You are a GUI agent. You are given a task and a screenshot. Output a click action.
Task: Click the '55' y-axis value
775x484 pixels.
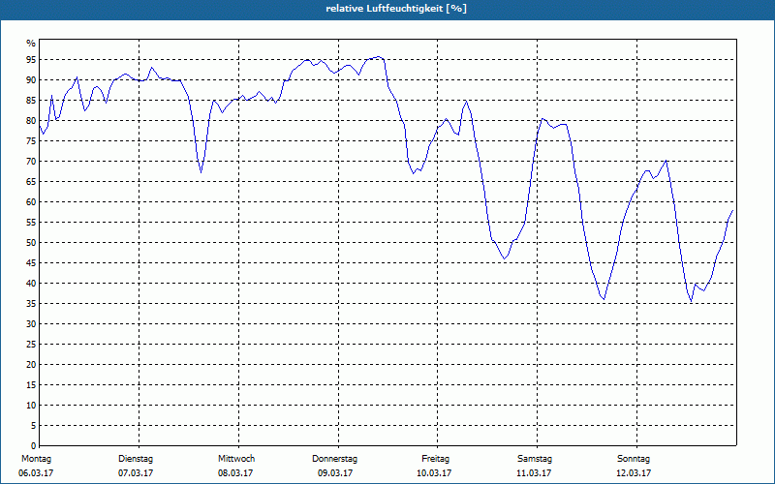click(31, 223)
